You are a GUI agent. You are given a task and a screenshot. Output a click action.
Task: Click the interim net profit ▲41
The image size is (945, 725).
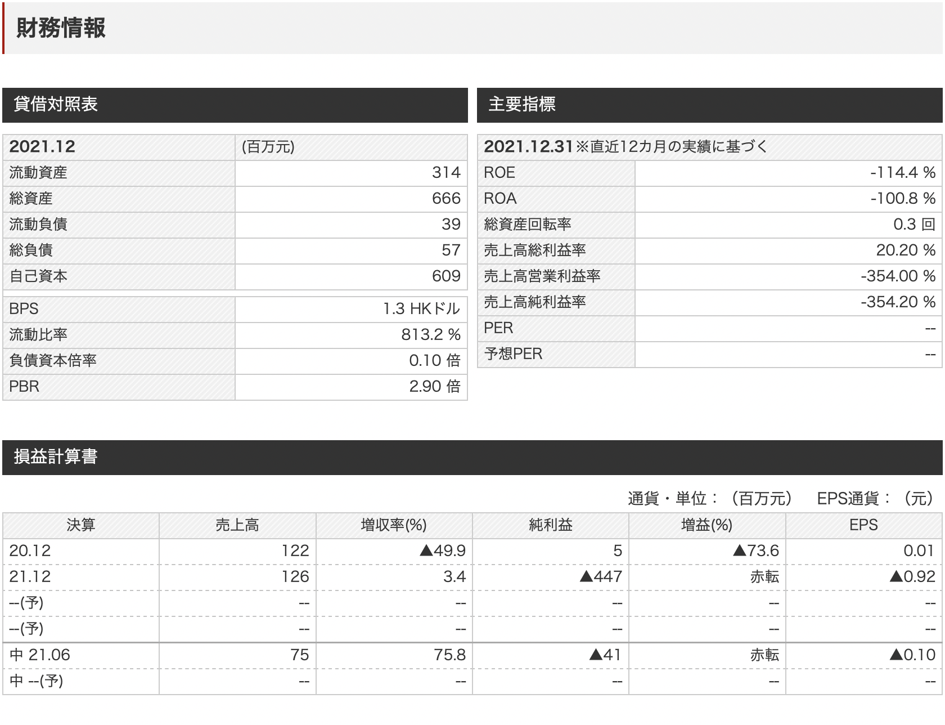605,655
